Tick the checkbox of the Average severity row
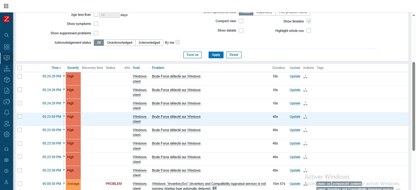The height and width of the screenshot is (190, 416). click(20, 184)
